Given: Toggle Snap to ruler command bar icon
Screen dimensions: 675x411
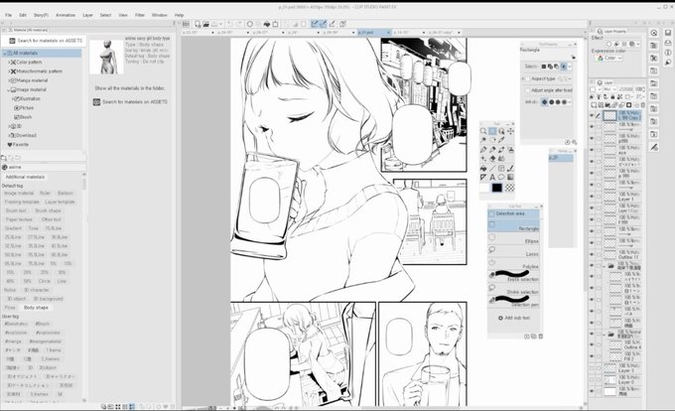Looking at the screenshot, I should click(315, 24).
